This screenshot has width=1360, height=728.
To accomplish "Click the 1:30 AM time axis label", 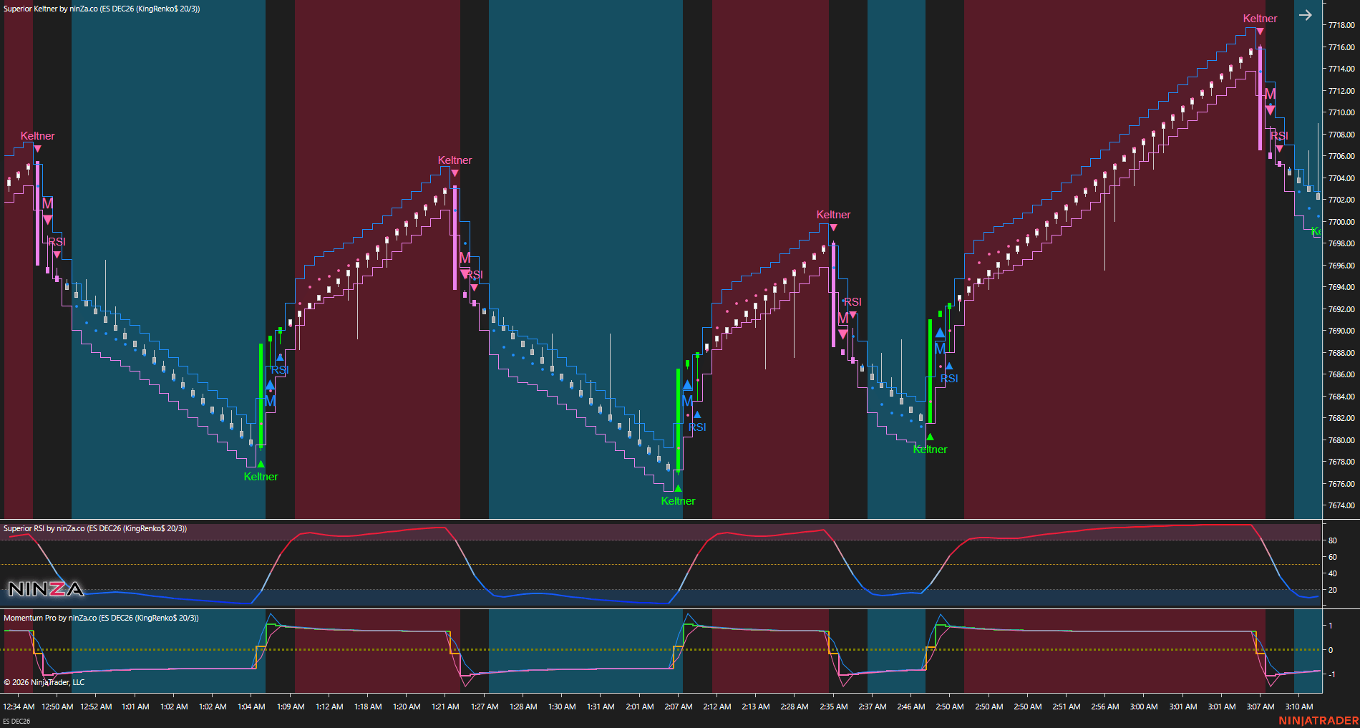I will click(x=562, y=707).
